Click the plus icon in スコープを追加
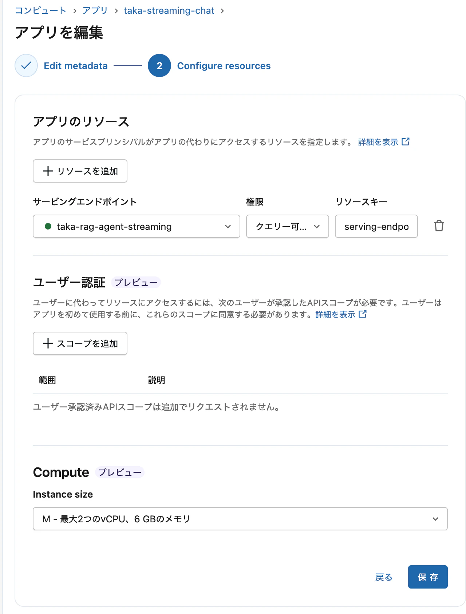 (48, 343)
